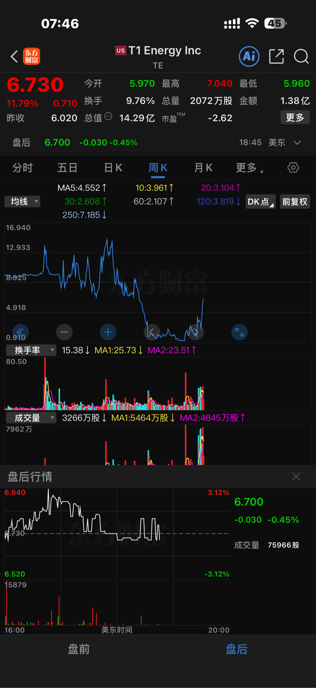Select the 周K tab
The width and height of the screenshot is (316, 688).
pos(158,168)
